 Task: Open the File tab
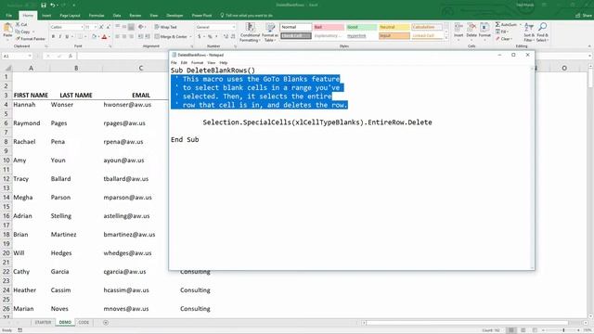(x=9, y=16)
